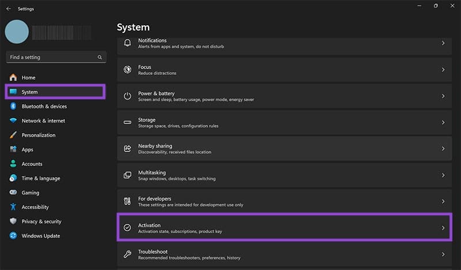Click the Find a setting field
The image size is (461, 270).
tap(56, 58)
